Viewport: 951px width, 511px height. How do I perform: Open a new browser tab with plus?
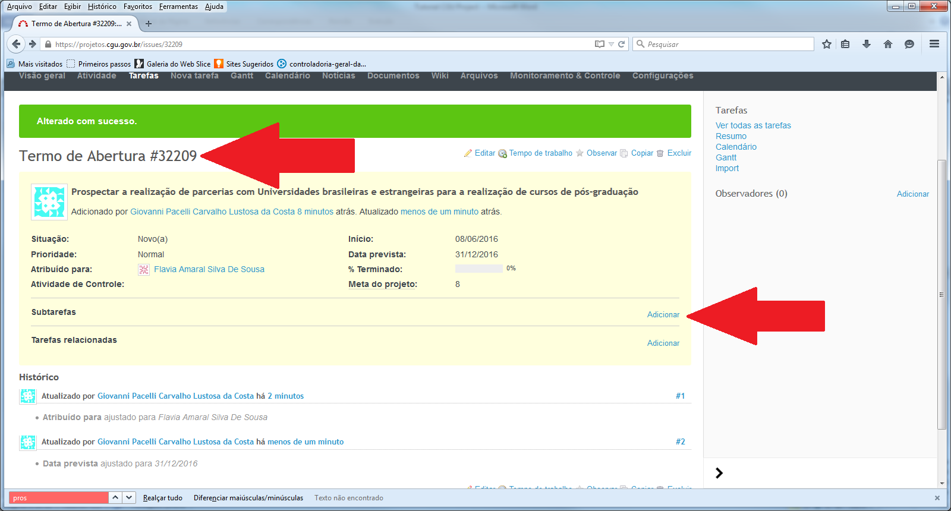(x=149, y=24)
